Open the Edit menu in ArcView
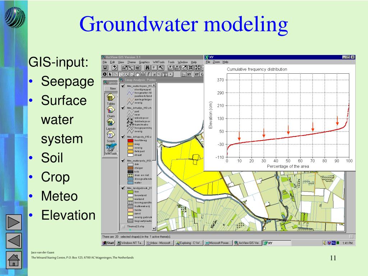This screenshot has width=368, height=276. tap(112, 62)
